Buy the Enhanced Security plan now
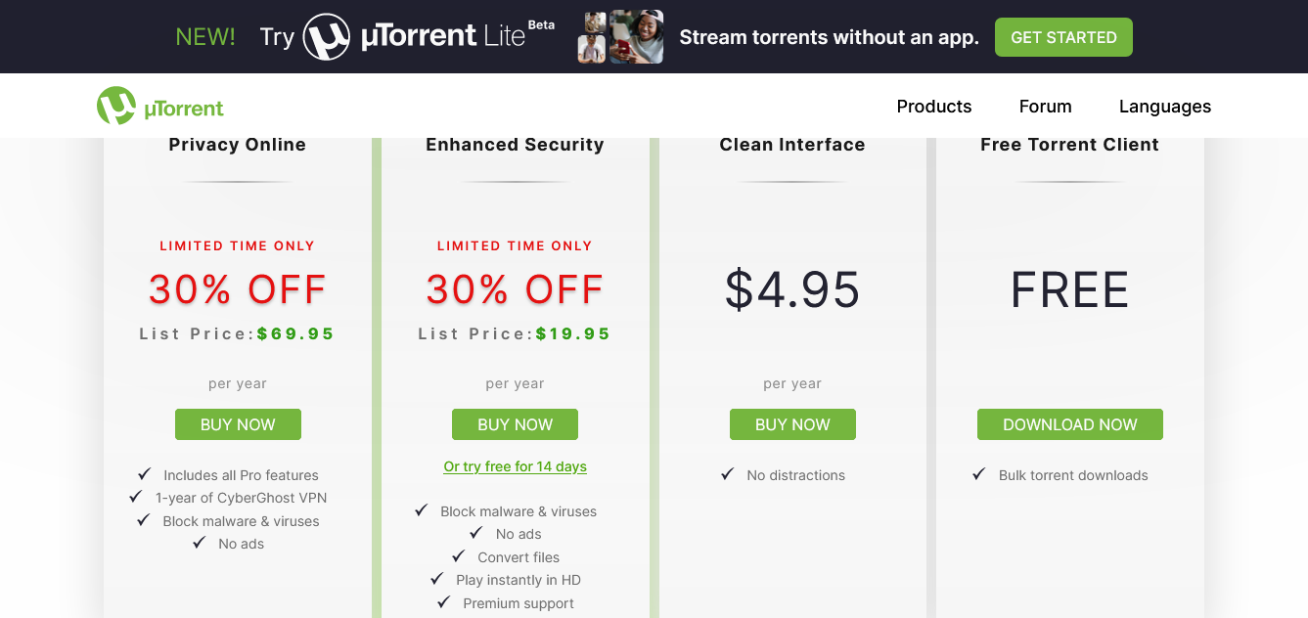Screen dimensions: 1308x618 [515, 424]
